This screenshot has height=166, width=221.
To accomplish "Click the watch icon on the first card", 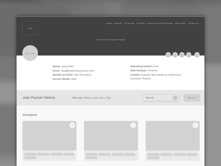I will click(72, 125).
